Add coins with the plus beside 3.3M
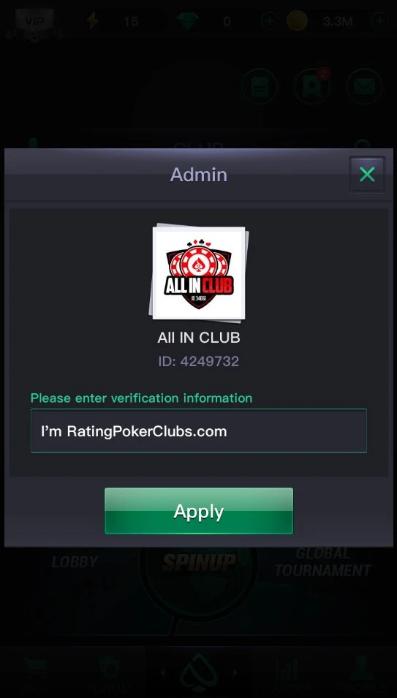The image size is (397, 698). [x=379, y=21]
